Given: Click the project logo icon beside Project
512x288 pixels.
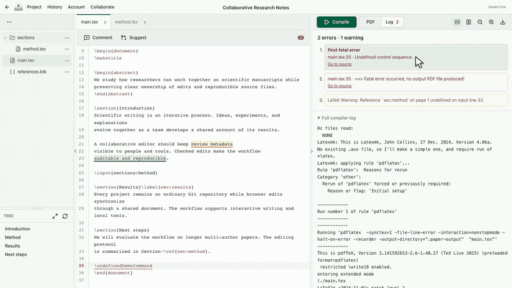Looking at the screenshot, I should click(x=19, y=7).
